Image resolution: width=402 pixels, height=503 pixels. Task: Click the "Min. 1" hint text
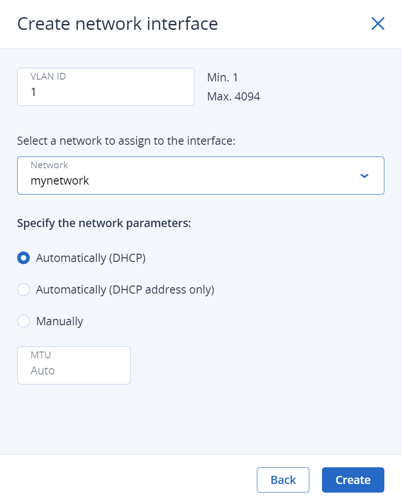222,77
